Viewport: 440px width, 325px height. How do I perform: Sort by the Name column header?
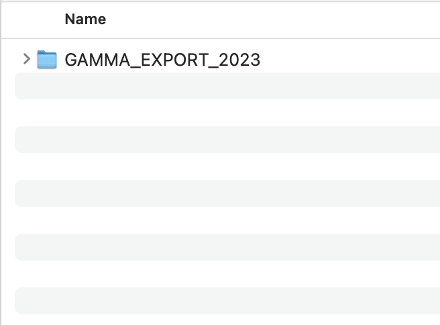pyautogui.click(x=85, y=19)
